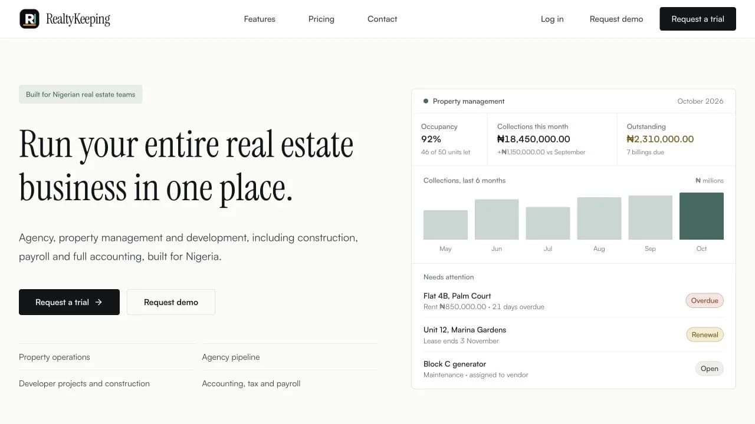Select the Jun collections bar
The image size is (755, 424).
point(497,220)
